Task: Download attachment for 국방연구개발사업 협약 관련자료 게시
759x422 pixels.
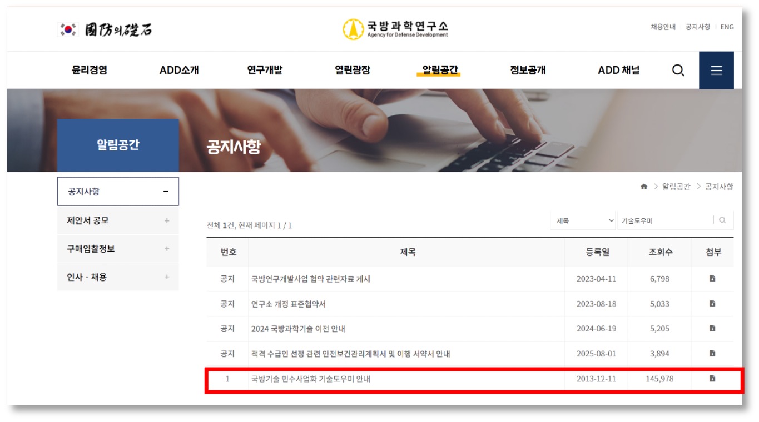Action: [x=712, y=279]
